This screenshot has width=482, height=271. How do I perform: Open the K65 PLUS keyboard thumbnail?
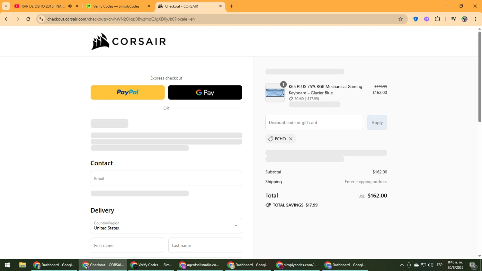click(275, 93)
